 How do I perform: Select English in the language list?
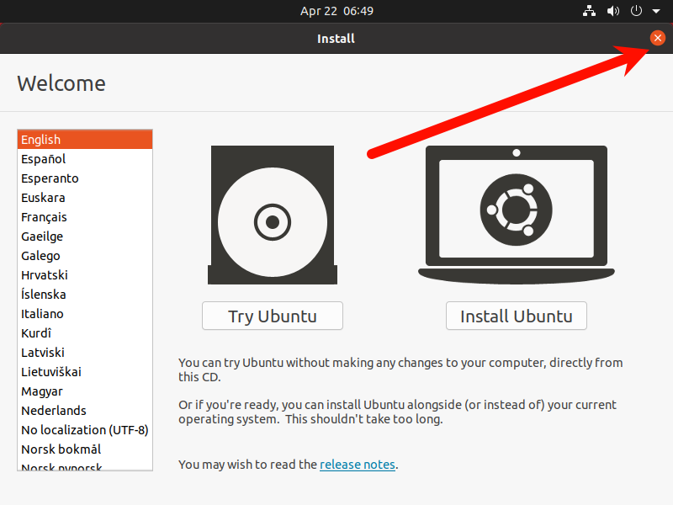85,140
